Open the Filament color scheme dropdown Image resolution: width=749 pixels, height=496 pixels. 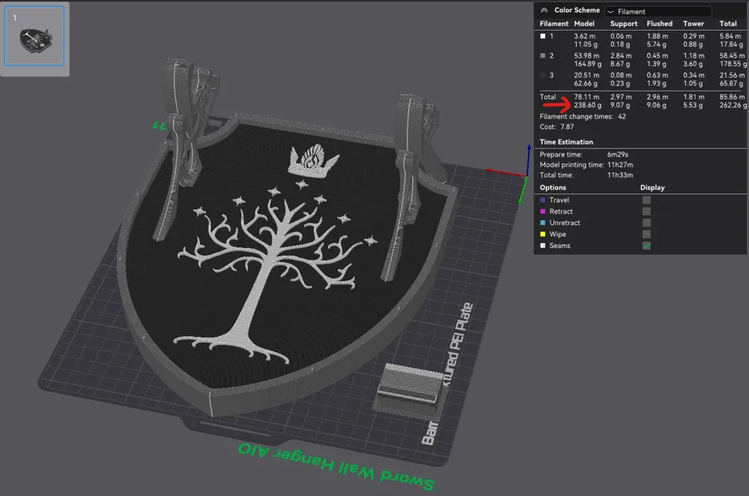(658, 10)
